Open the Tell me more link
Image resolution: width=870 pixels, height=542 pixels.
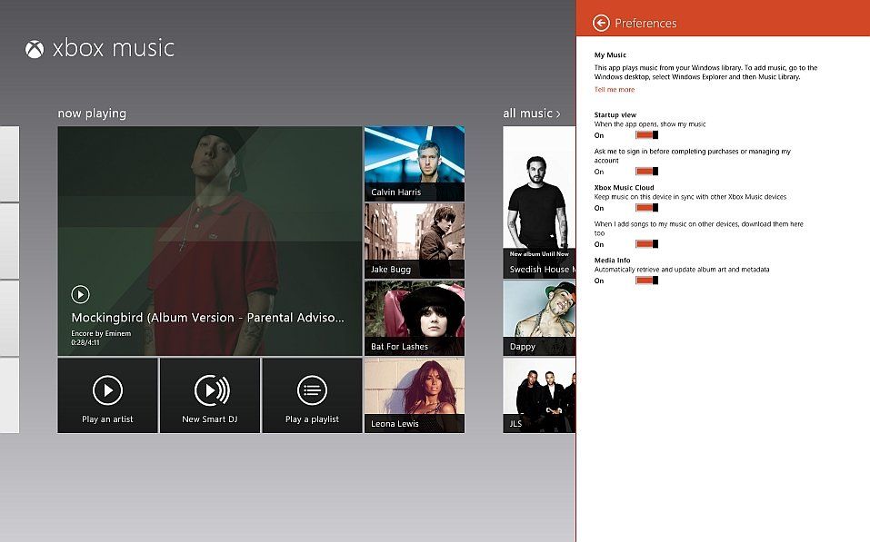[614, 89]
